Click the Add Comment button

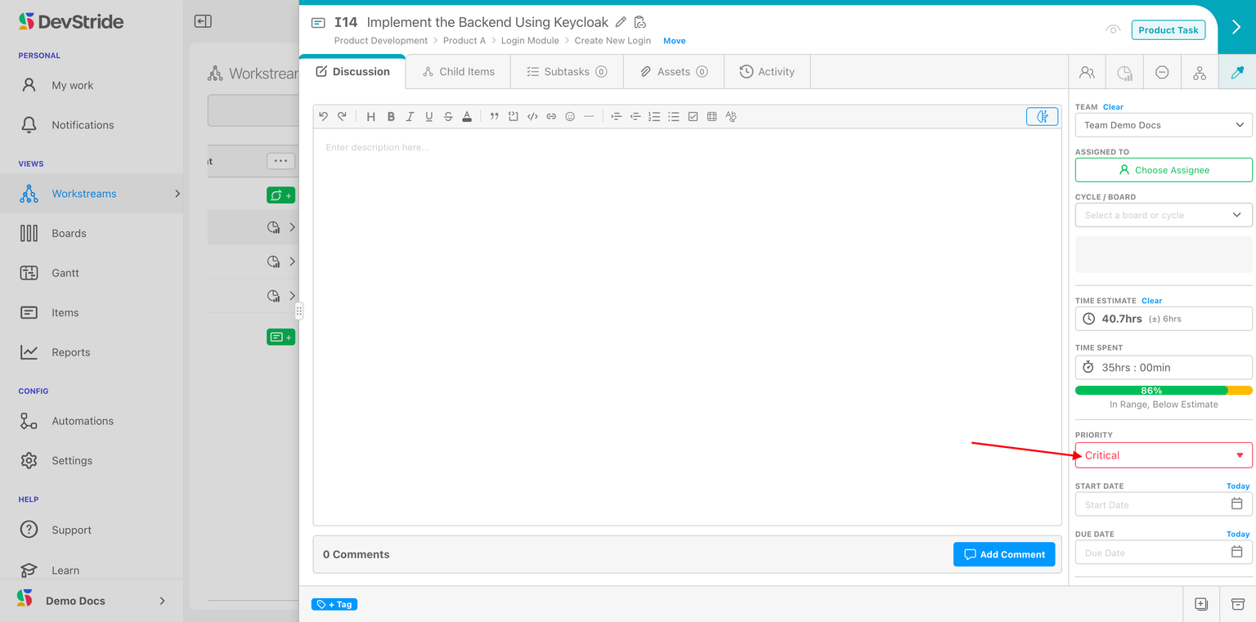click(1003, 554)
